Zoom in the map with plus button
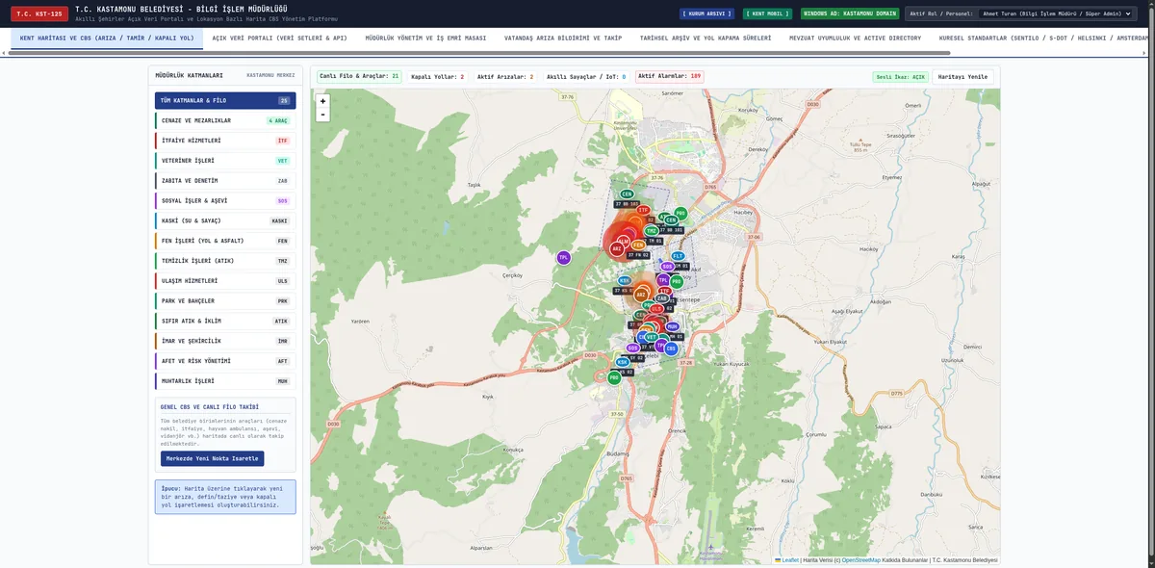This screenshot has width=1155, height=568. [322, 101]
